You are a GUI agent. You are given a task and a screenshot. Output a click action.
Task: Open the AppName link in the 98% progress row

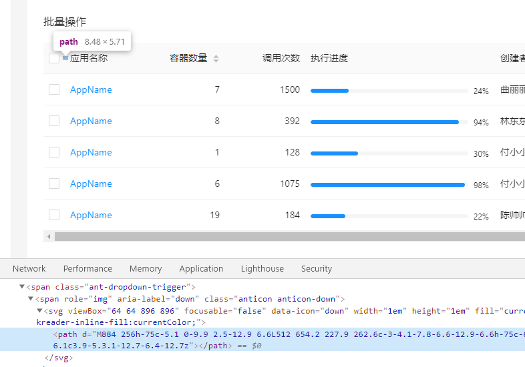[x=91, y=183]
